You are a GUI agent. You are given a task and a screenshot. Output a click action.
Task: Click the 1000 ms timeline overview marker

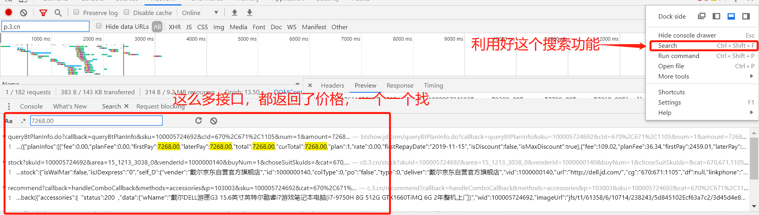pyautogui.click(x=41, y=39)
